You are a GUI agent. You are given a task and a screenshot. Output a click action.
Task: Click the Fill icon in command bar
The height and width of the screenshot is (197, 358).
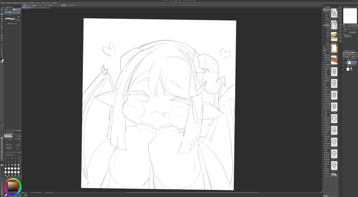point(50,5)
